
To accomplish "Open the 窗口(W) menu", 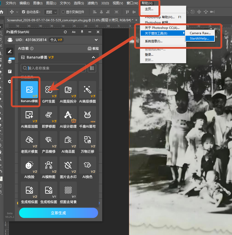I will point(132,3).
